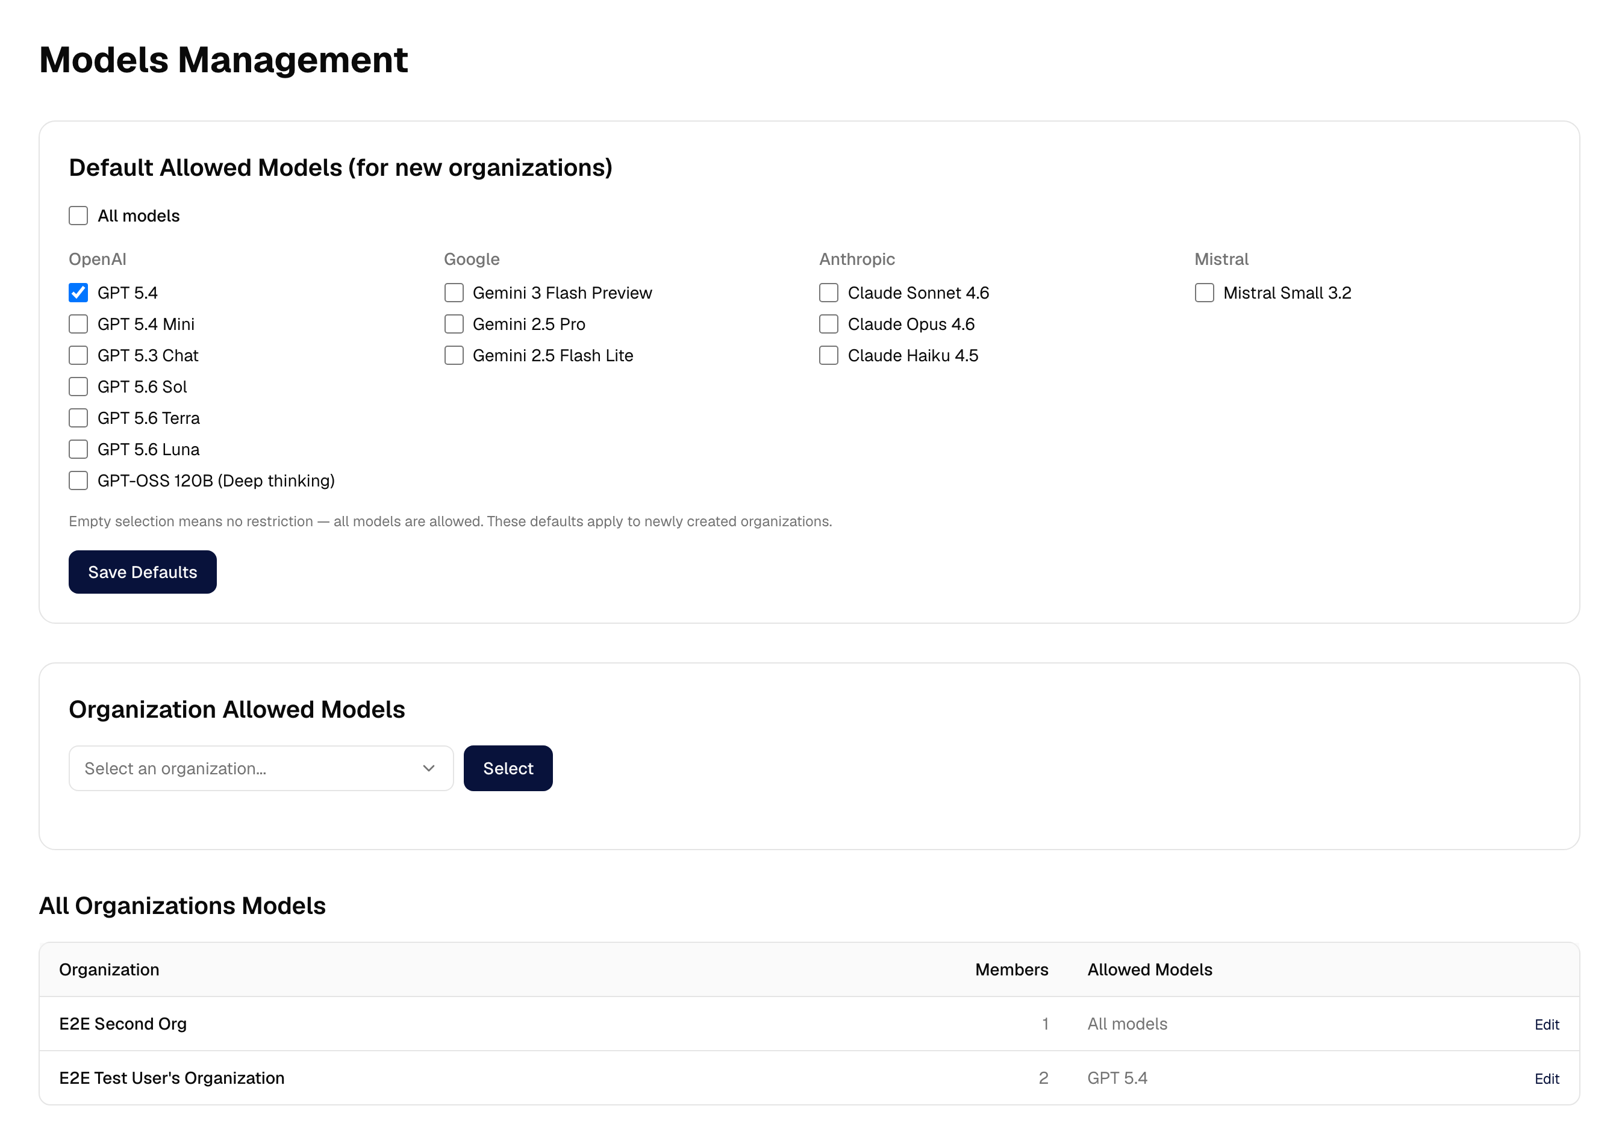This screenshot has height=1144, width=1619.
Task: Tick the GPT 5.3 Chat checkbox
Action: coord(78,355)
